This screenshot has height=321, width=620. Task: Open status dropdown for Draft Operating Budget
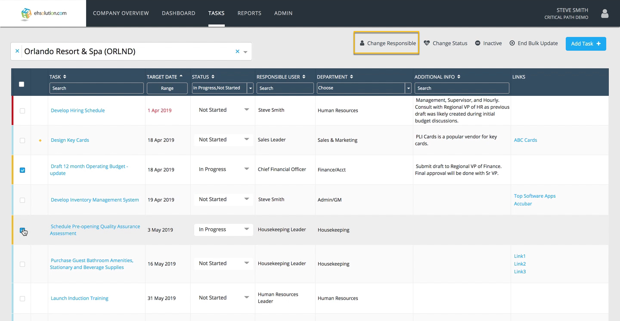tap(223, 169)
